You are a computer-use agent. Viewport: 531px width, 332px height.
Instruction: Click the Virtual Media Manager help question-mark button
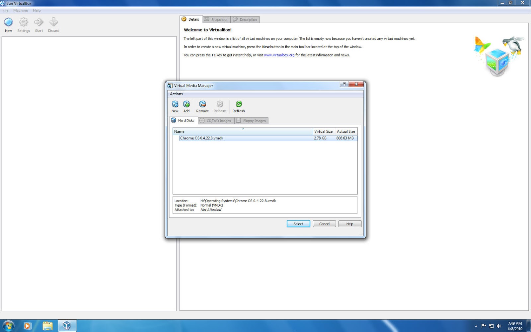[344, 84]
